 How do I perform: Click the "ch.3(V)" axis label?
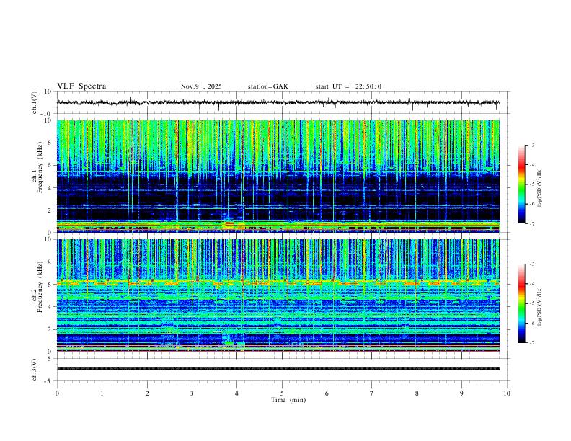pos(35,370)
